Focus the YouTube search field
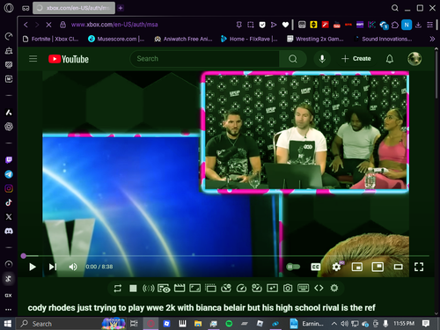Screen dimensions: 440x330 [205, 59]
